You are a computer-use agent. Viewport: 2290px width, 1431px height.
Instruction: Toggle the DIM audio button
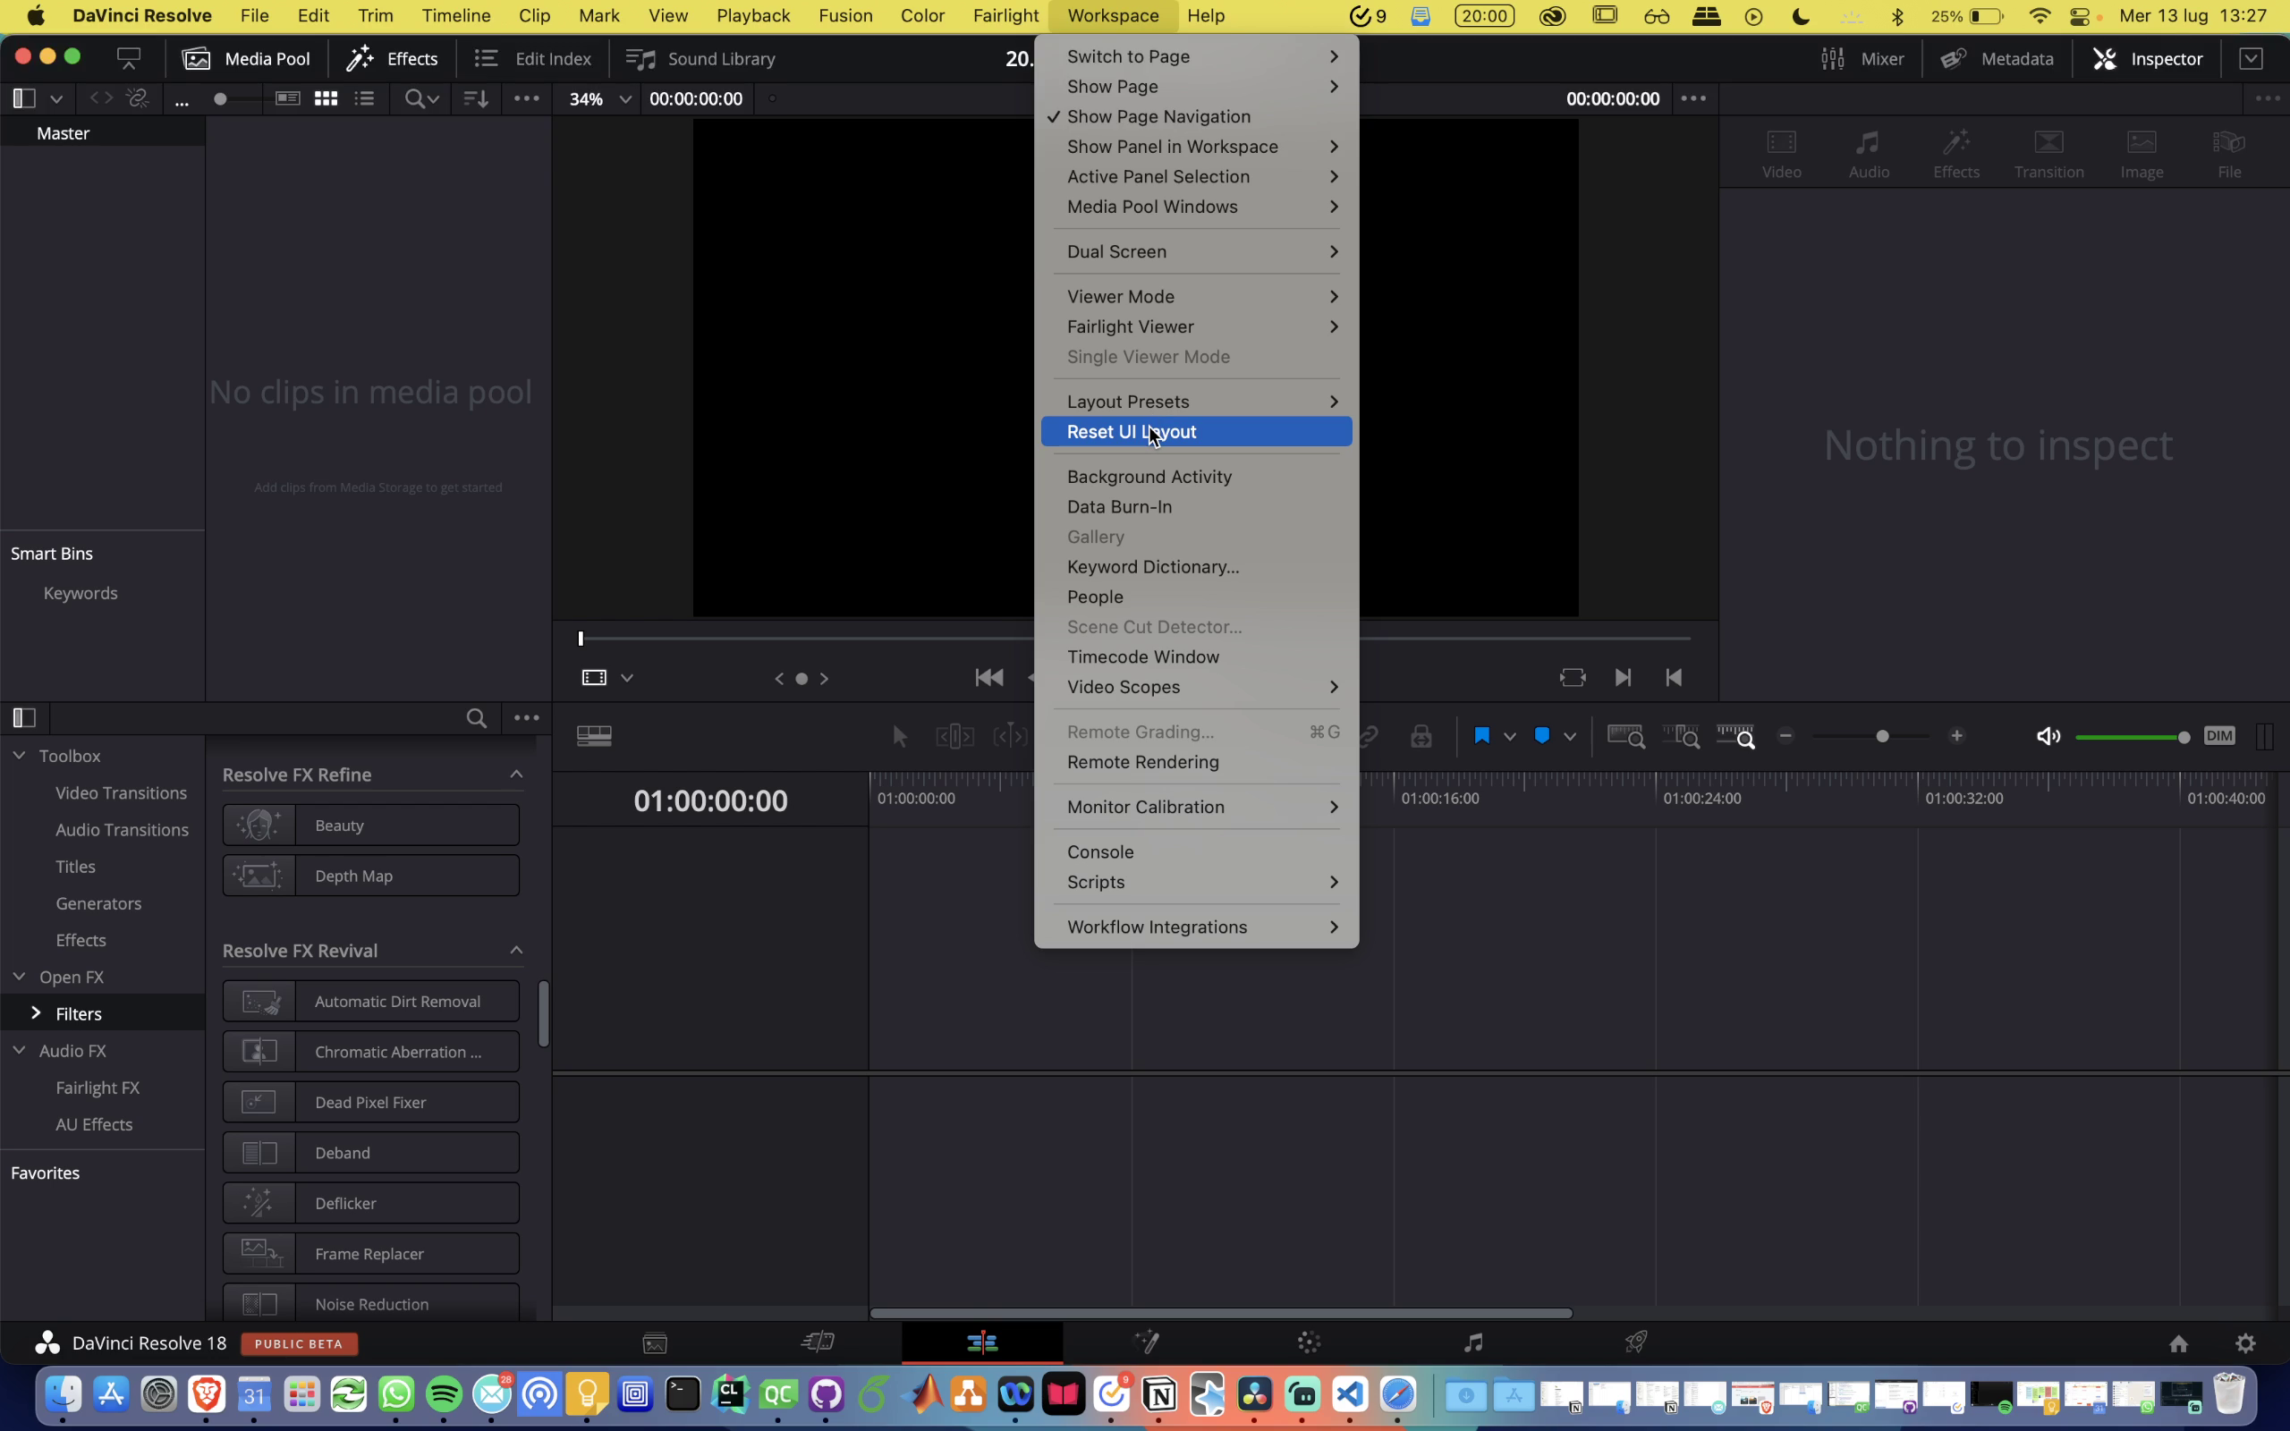(2220, 736)
